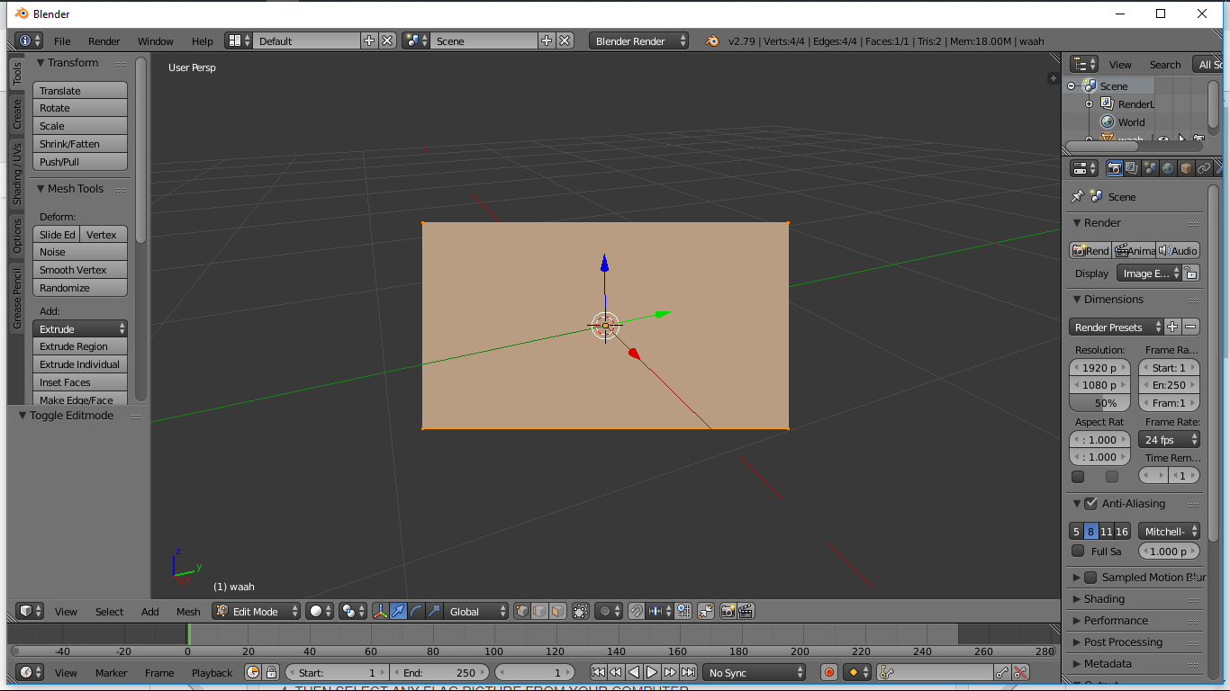1230x691 pixels.
Task: Open the World properties globe tab
Action: [x=1168, y=168]
